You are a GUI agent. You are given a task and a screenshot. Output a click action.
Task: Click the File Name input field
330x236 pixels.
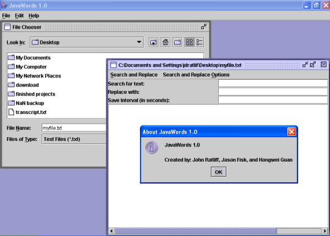point(74,128)
